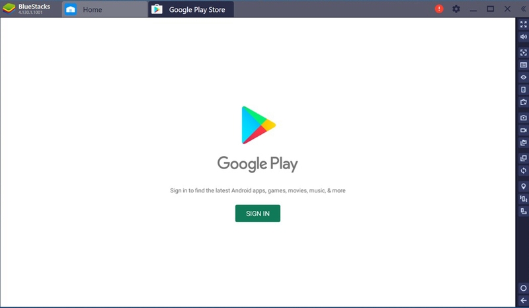Open BlueStacks settings gear
This screenshot has width=529, height=308.
coord(456,9)
